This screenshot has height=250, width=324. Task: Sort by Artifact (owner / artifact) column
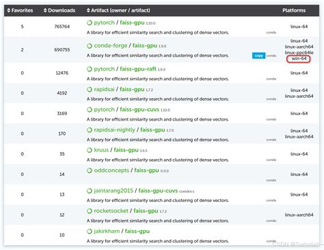(118, 10)
